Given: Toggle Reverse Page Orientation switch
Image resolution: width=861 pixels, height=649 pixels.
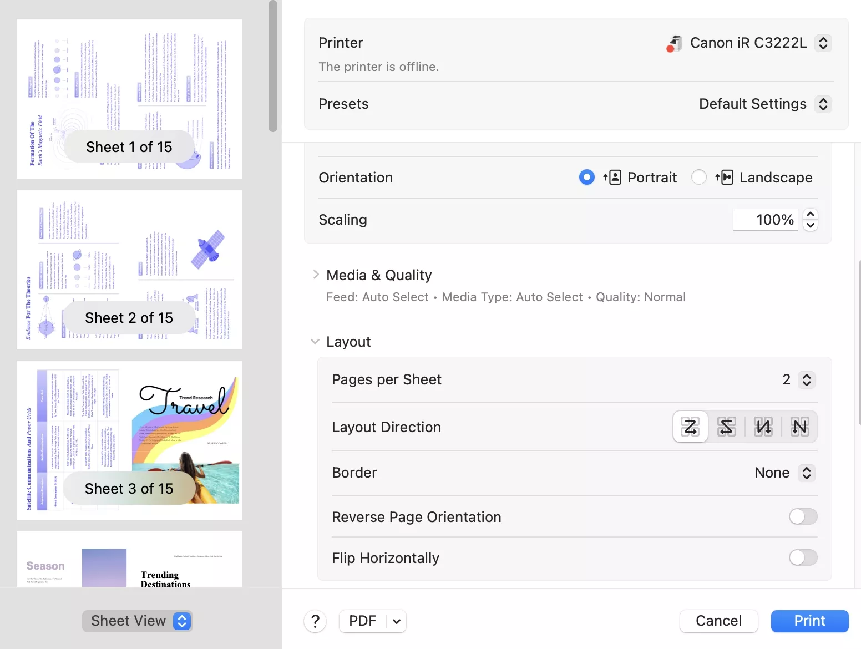Looking at the screenshot, I should click(x=803, y=516).
